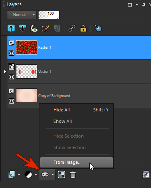Click the chain link layers icon

click(72, 28)
